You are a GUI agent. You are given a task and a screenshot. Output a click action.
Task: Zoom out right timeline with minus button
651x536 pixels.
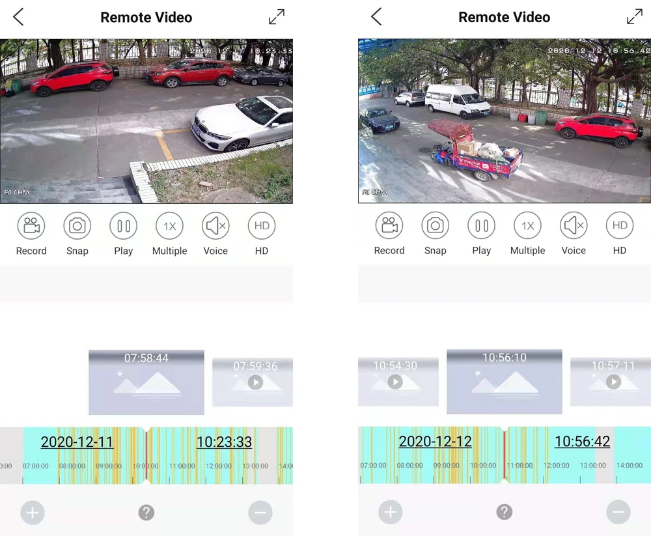pos(618,513)
